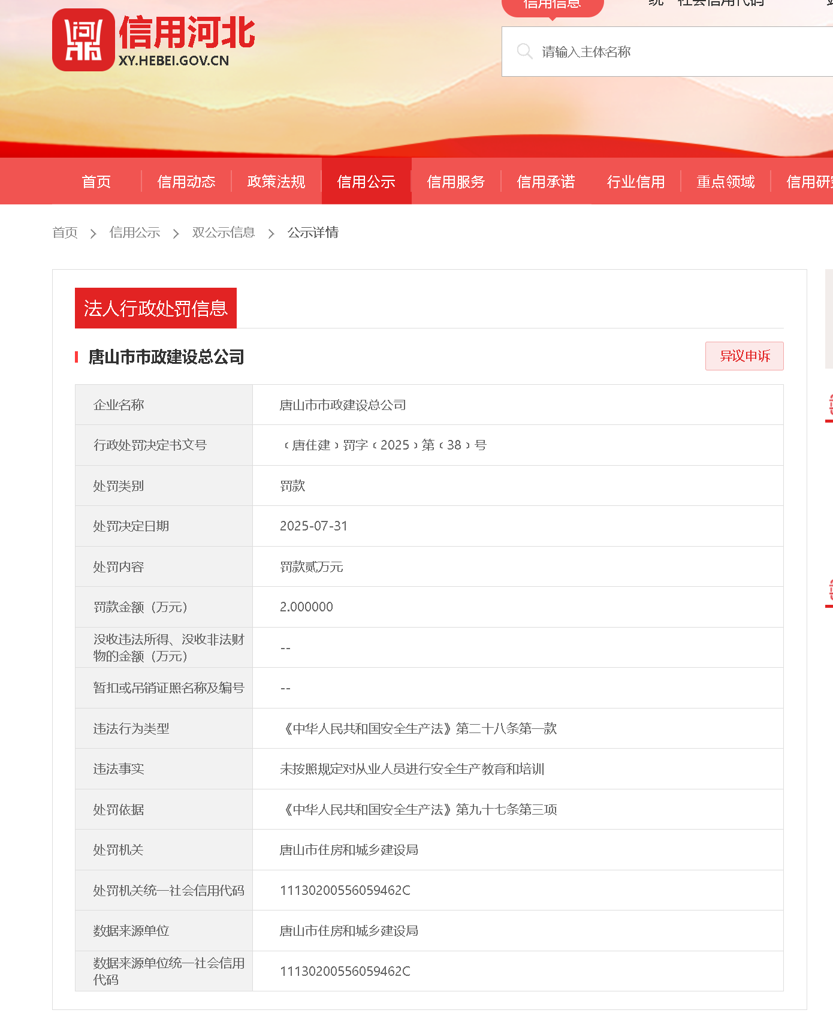Click the 异议申诉 button
This screenshot has width=833, height=1022.
744,356
